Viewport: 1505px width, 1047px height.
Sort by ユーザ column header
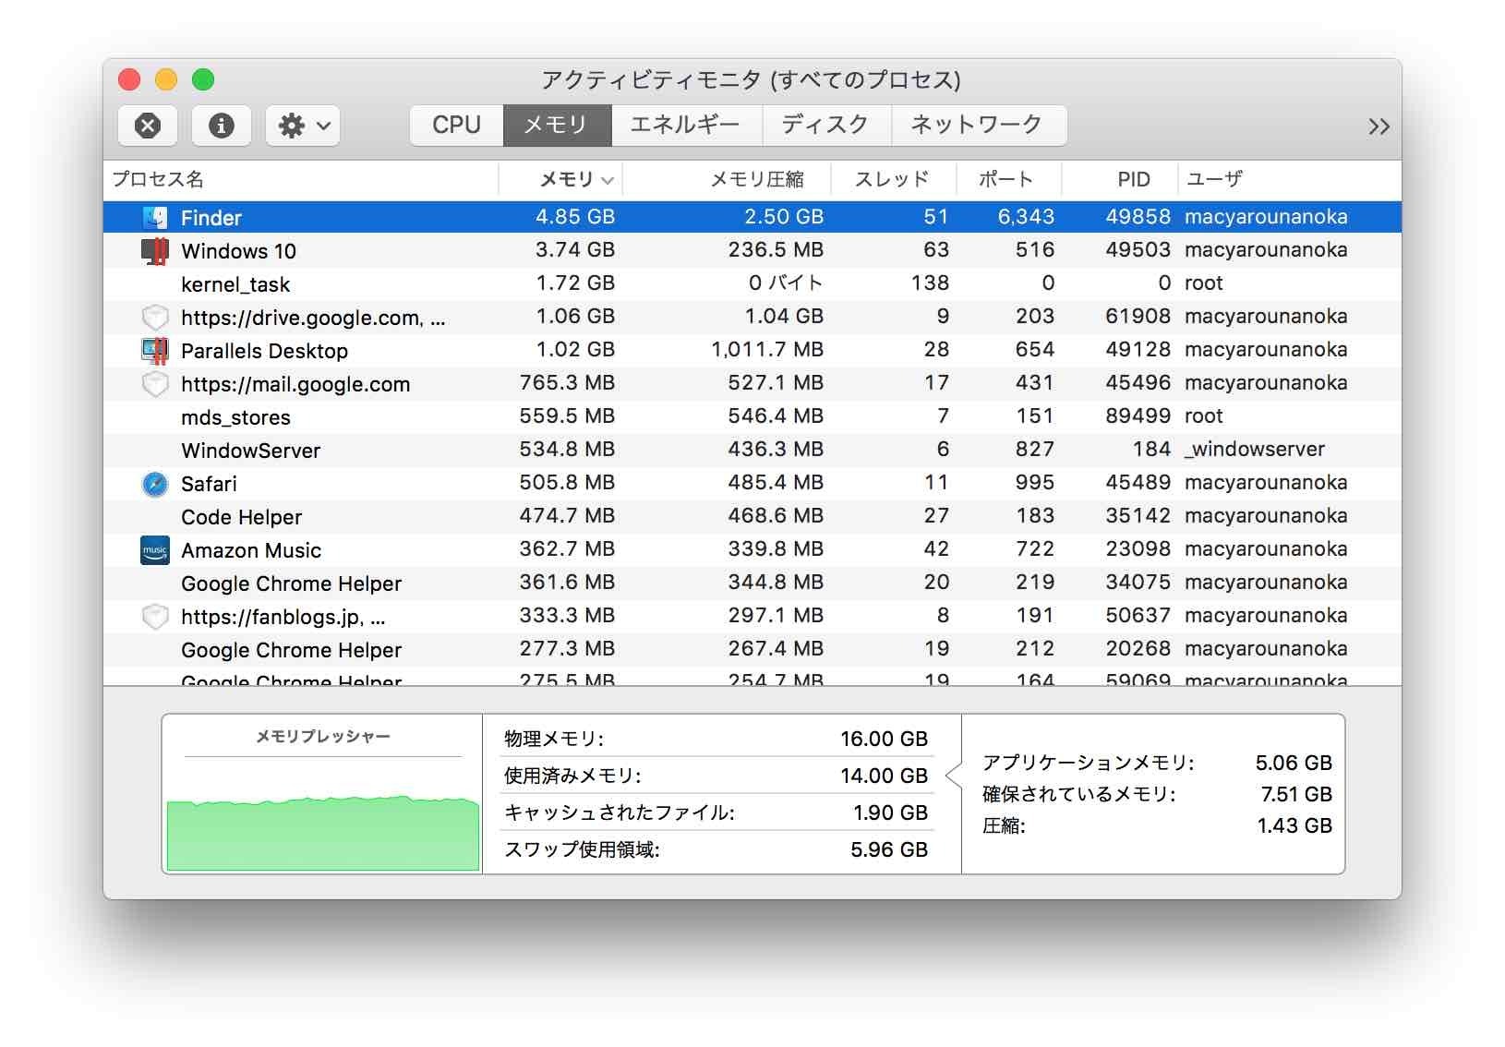tap(1289, 179)
